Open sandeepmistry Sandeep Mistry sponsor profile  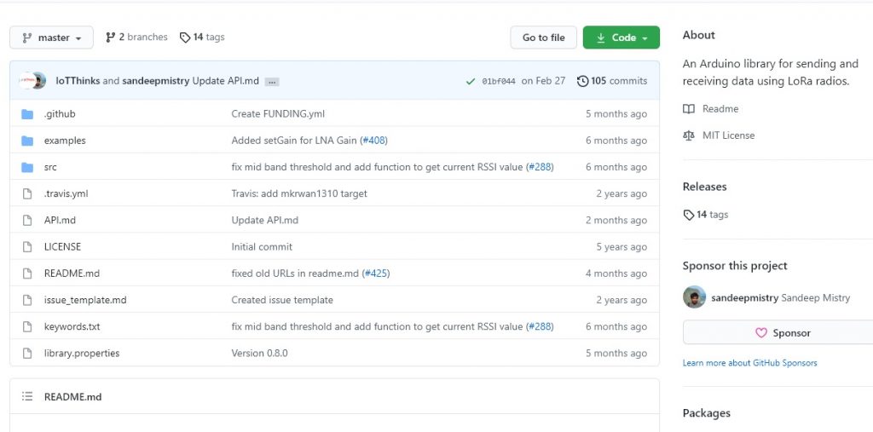(x=781, y=297)
